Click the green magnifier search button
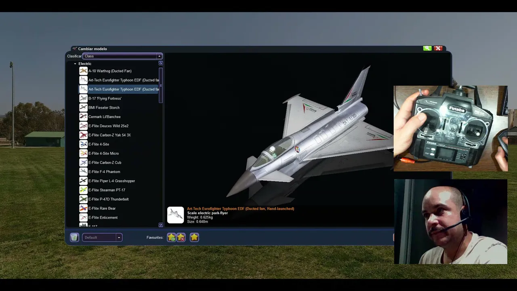The image size is (517, 291). (427, 48)
